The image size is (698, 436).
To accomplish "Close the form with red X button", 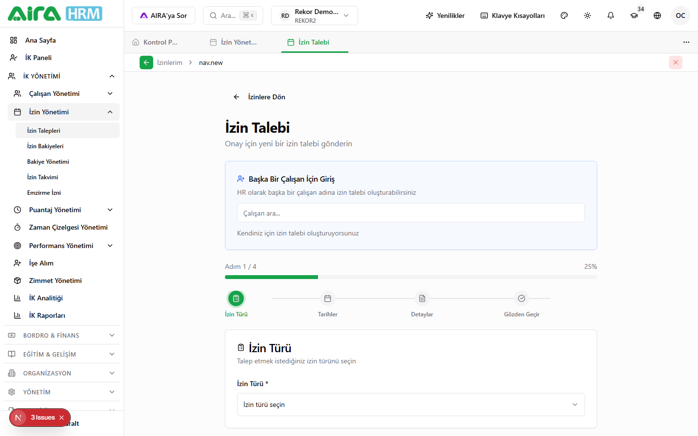I will coord(676,62).
